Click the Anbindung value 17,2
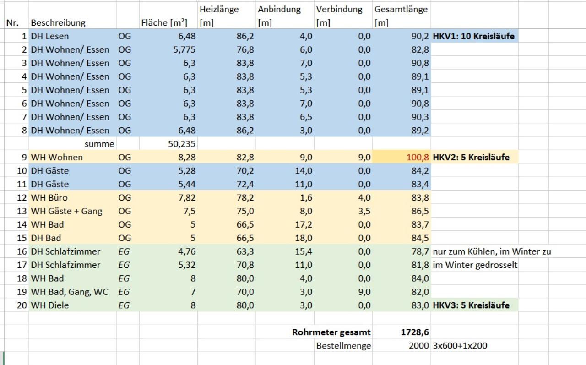 coord(285,224)
